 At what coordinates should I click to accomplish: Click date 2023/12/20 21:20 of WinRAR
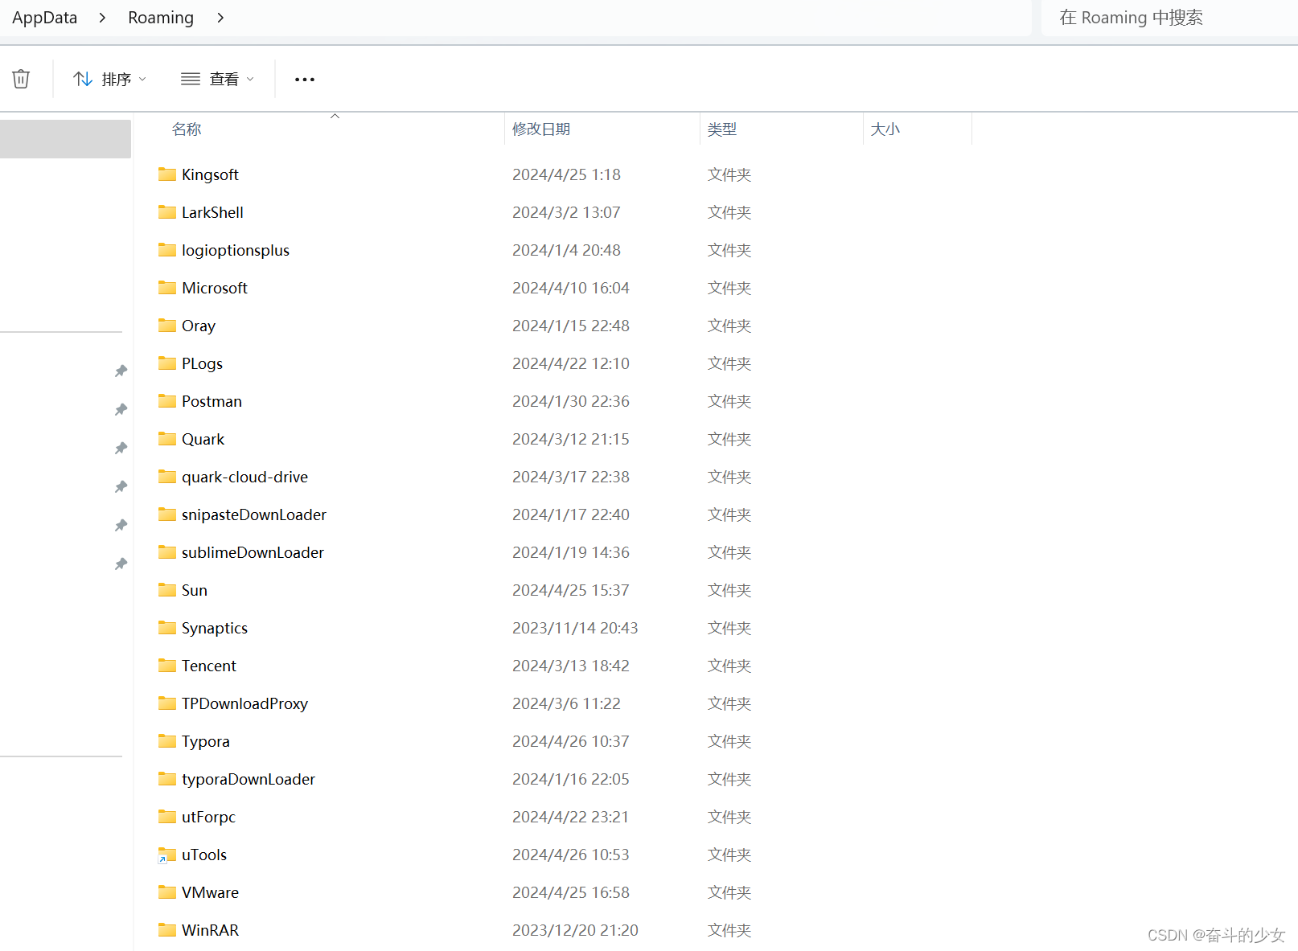coord(575,930)
